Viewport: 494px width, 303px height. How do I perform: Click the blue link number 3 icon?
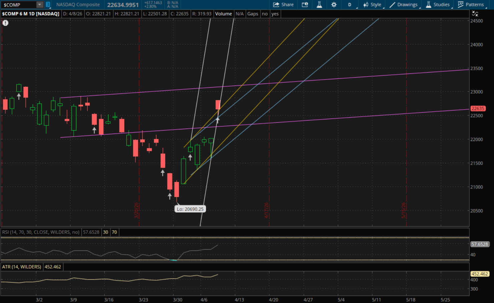click(48, 5)
